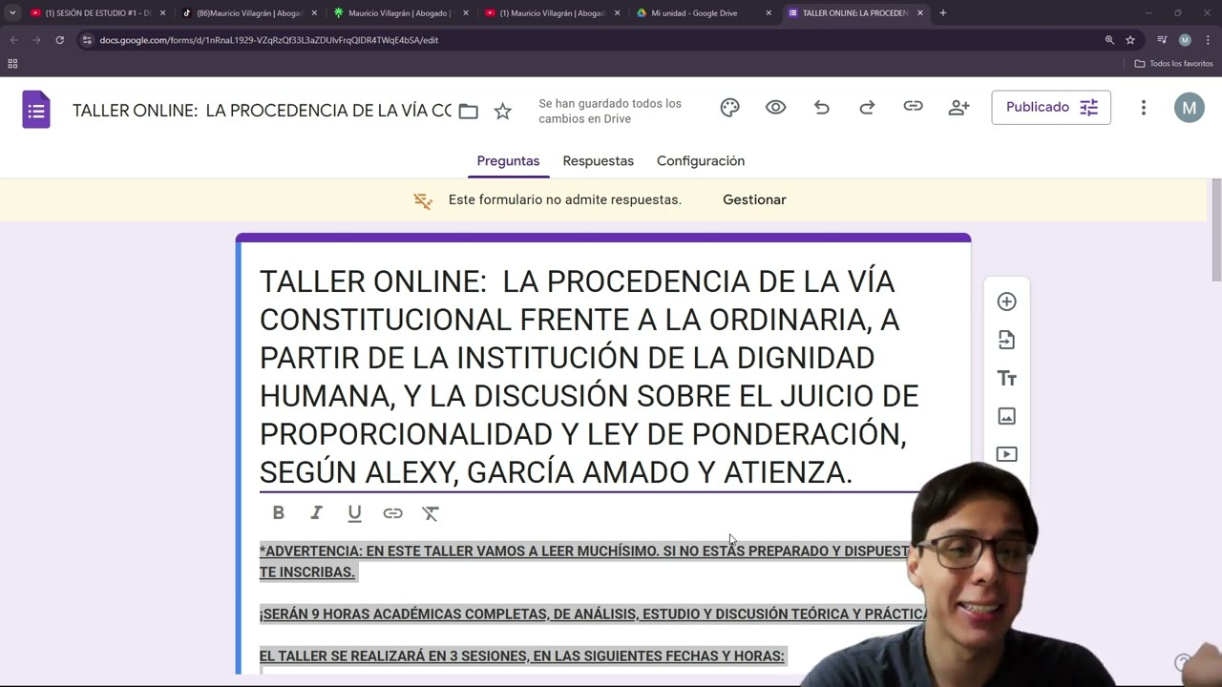Click 'Se han guardado todos los cambios' status
The image size is (1222, 687).
(x=610, y=111)
